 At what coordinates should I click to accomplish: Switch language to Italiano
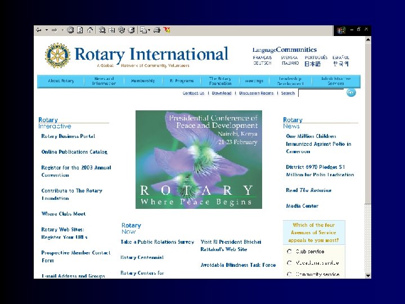[290, 63]
